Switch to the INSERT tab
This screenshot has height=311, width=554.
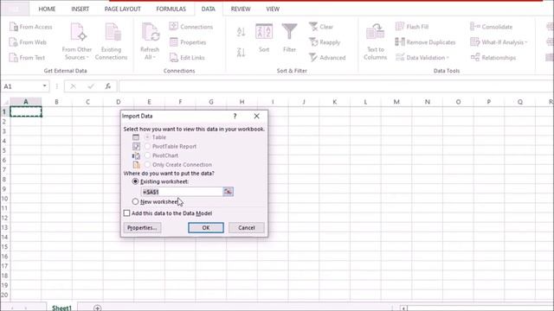pos(81,10)
